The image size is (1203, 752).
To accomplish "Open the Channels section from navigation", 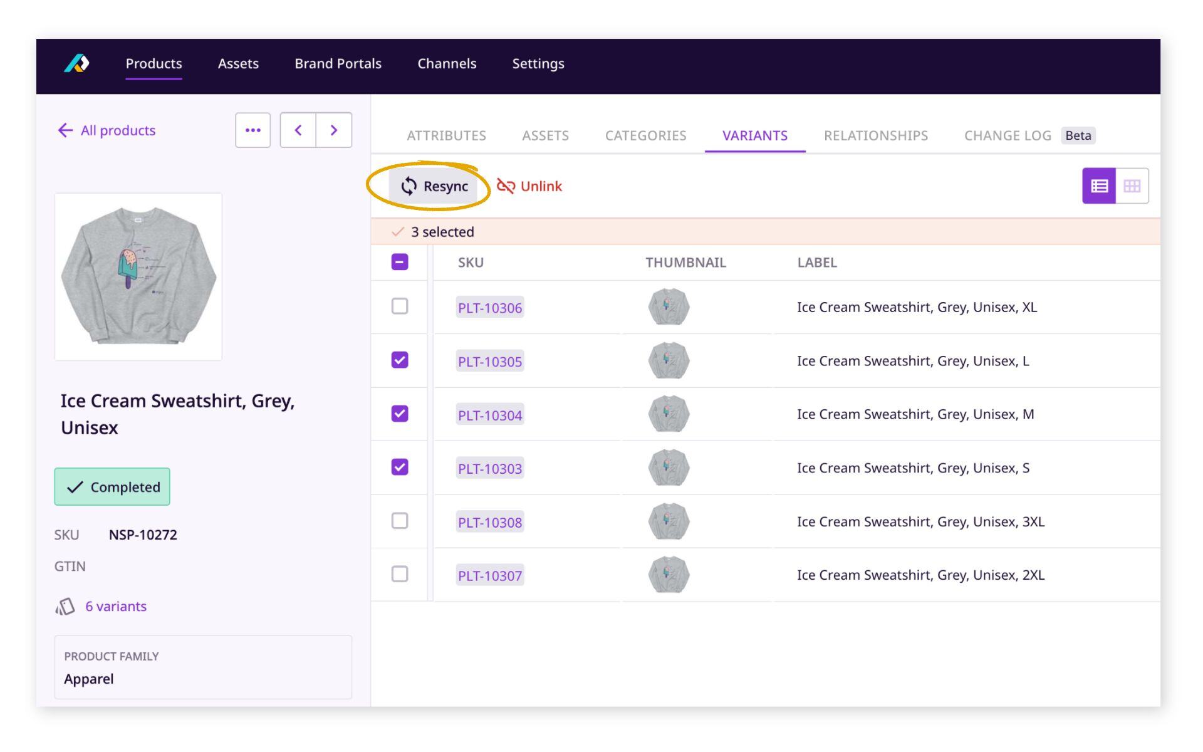I will tap(447, 63).
